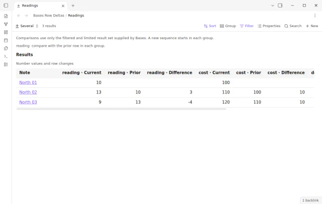Viewport: 322px width, 204px height.
Task: Open the tab list chevron
Action: 273,6
